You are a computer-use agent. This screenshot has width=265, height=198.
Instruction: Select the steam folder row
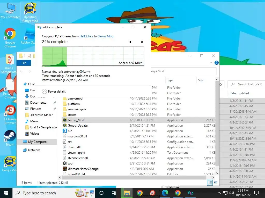[x=139, y=115]
